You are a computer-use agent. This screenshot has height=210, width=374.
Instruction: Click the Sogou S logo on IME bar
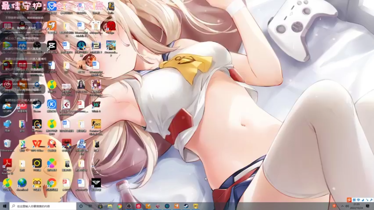pos(349,200)
